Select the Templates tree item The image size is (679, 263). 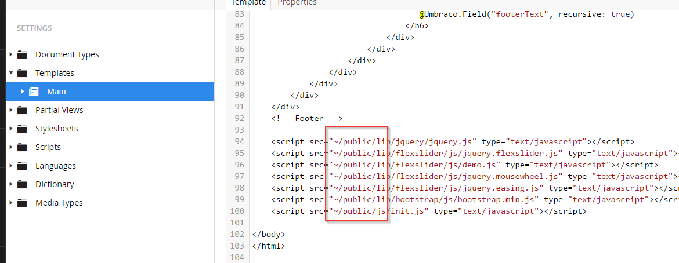pyautogui.click(x=55, y=73)
